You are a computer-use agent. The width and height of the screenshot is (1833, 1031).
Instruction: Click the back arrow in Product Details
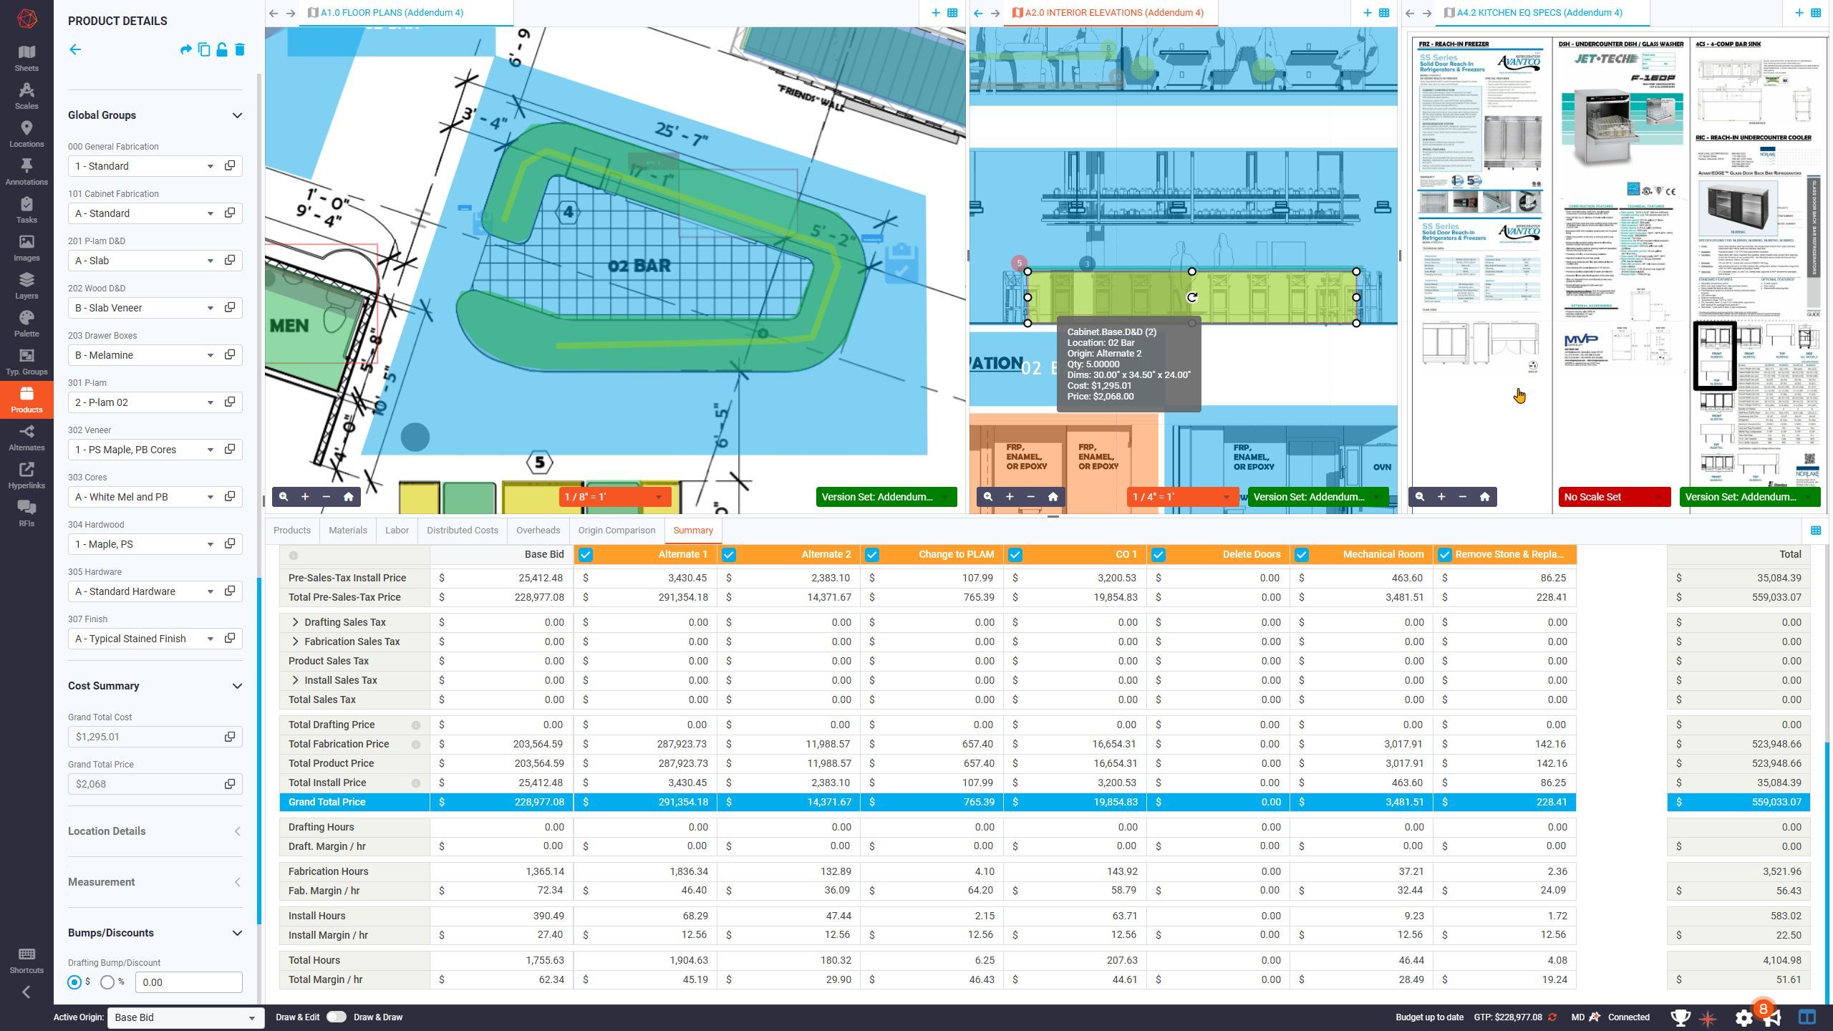[75, 49]
